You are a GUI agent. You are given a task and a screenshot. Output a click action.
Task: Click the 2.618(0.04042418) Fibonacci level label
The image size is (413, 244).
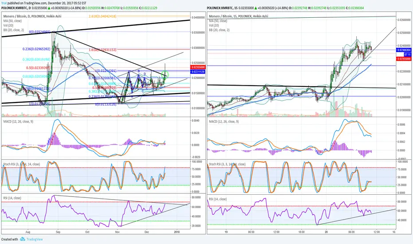coord(102,16)
